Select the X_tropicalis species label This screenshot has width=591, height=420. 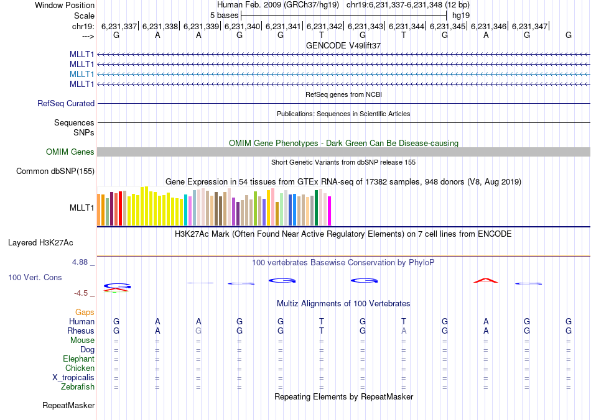click(x=73, y=378)
